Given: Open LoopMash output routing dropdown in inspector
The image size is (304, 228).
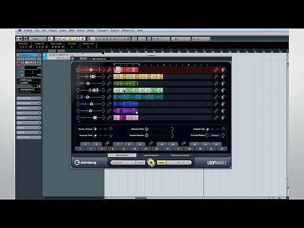Looking at the screenshot, I should pos(29,83).
